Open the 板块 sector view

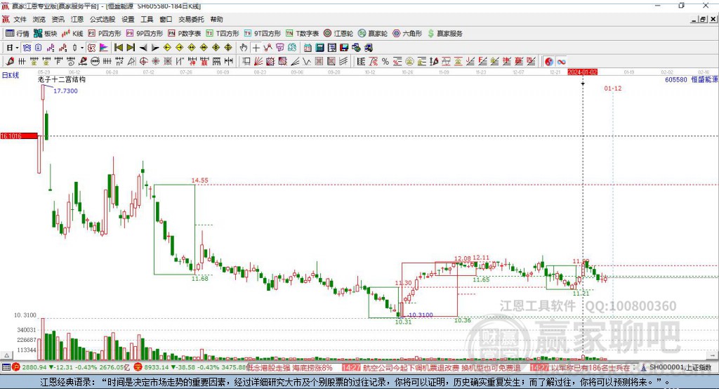click(46, 34)
